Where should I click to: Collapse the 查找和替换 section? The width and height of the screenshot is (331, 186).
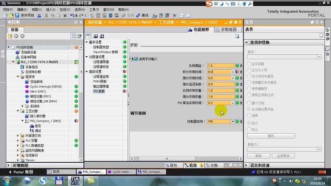coord(247,42)
